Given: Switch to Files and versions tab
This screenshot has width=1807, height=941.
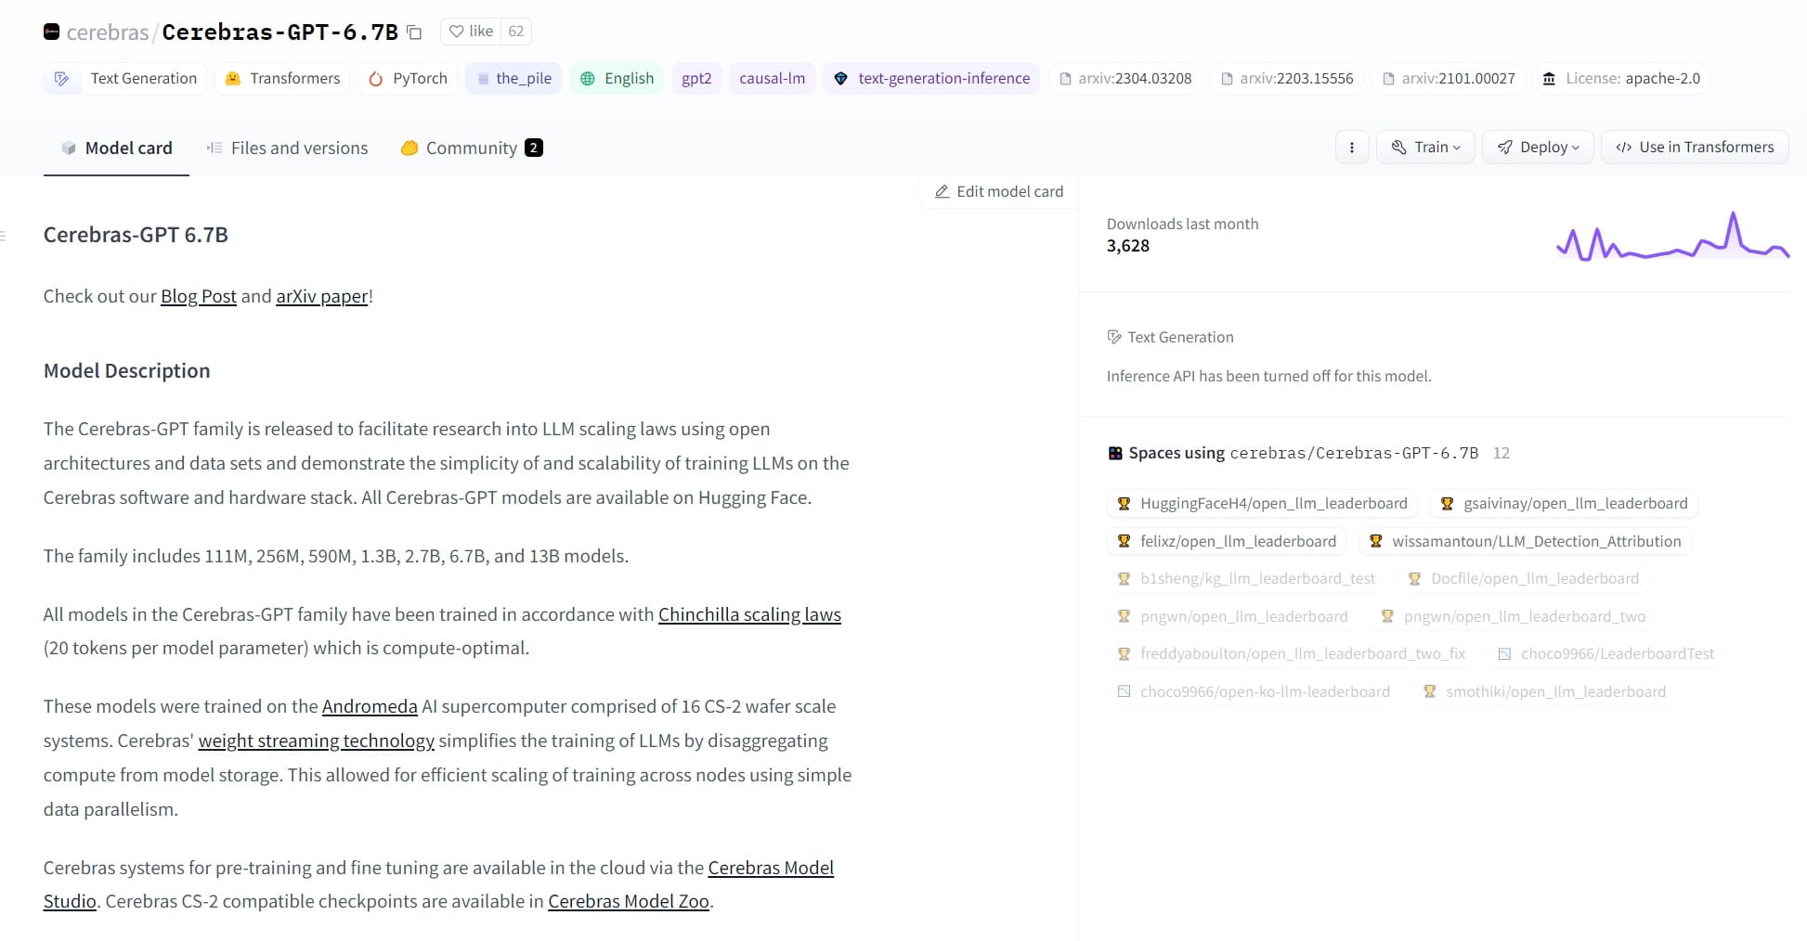Looking at the screenshot, I should pyautogui.click(x=287, y=148).
